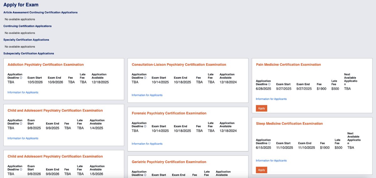376x178 pixels.
Task: Click the deadline info icon in Geriatric Psychiatry card
Action: click(145, 175)
